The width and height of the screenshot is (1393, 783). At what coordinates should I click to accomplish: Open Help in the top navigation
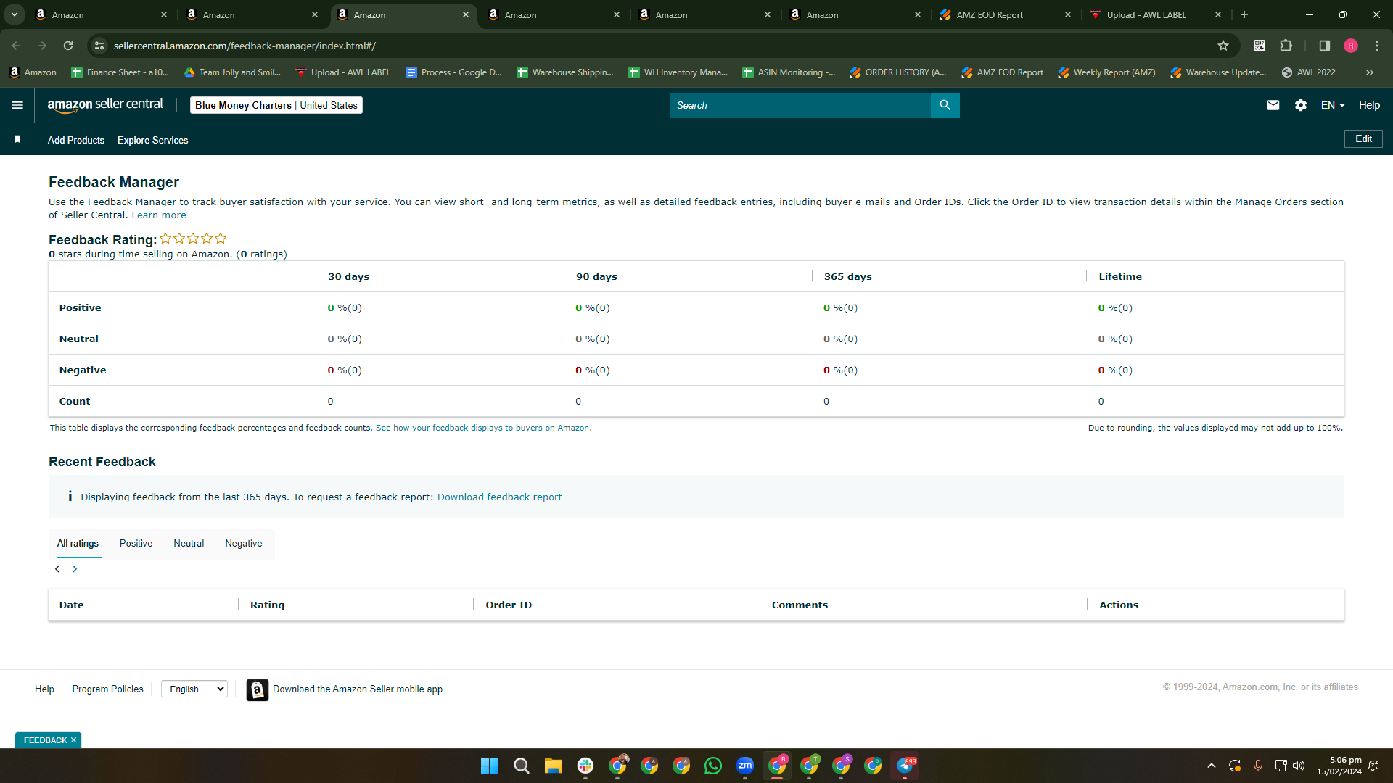pyautogui.click(x=1369, y=105)
